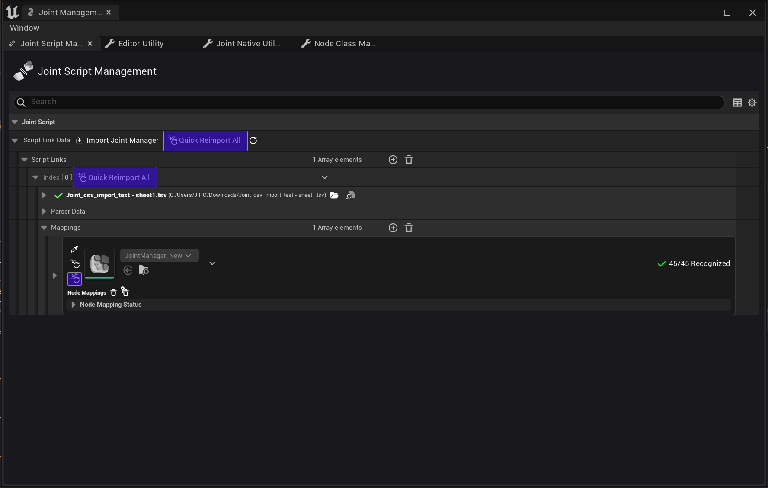Open the details view settings gear

tap(752, 103)
